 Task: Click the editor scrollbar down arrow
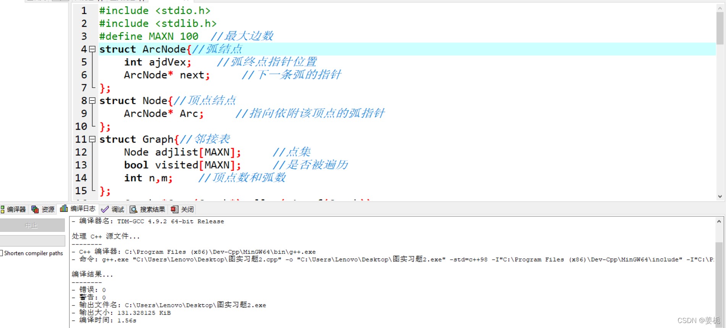pos(720,196)
